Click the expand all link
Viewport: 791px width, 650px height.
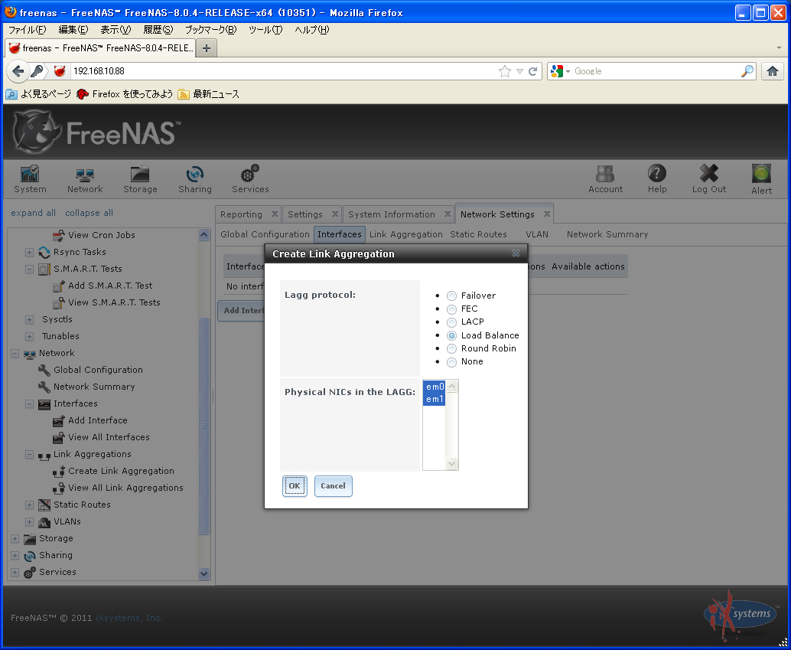tap(34, 213)
